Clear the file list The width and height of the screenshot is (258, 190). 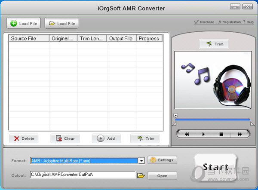tap(65, 138)
